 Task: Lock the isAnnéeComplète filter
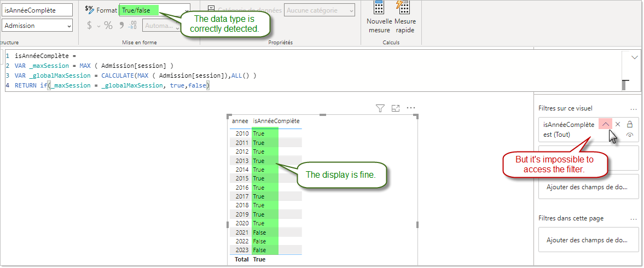point(630,124)
